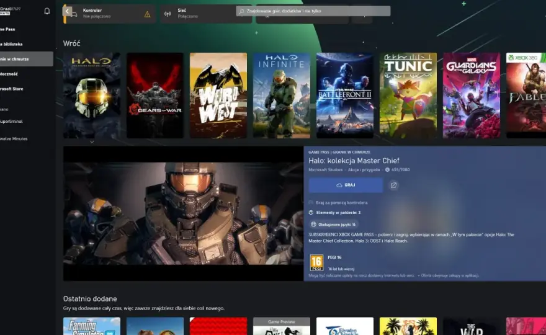Open the Kontroler status card
Screen dimensions: 546x335
pos(110,14)
